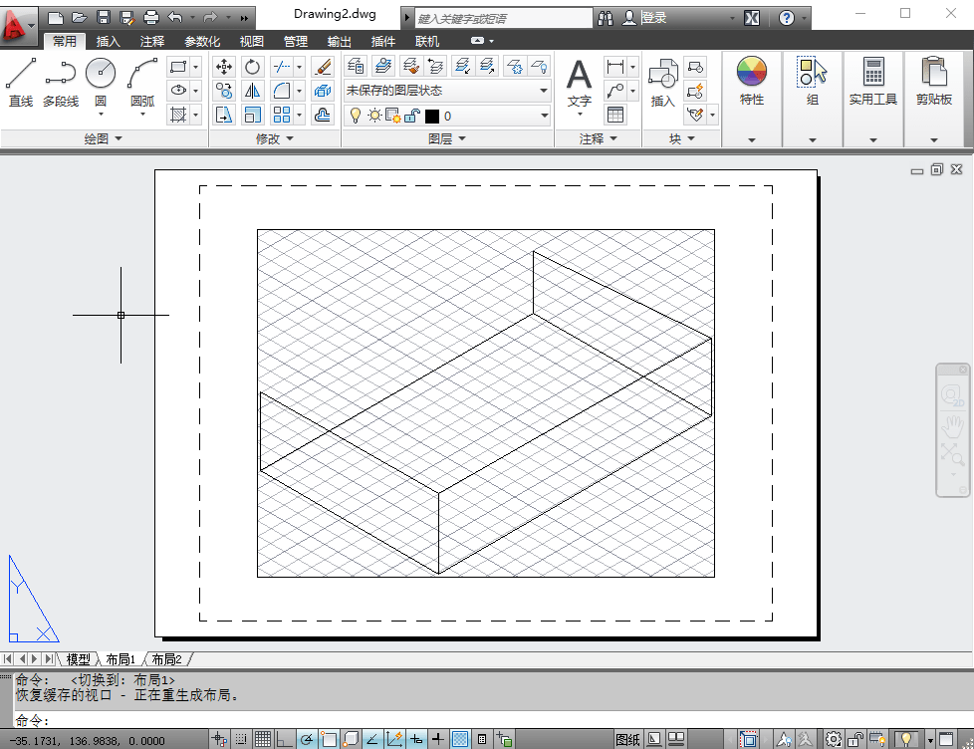Toggle Ortho mode in status bar
The image size is (974, 749).
[x=284, y=739]
